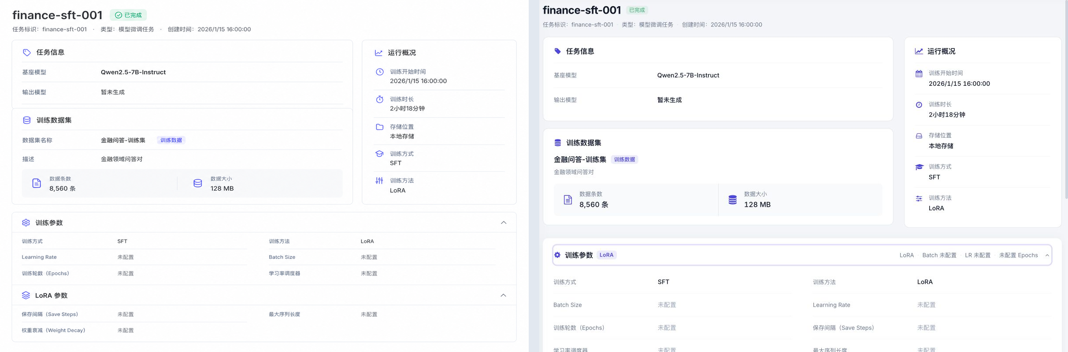Click the clock icon beside 训练开始时间, left view
This screenshot has height=352, width=1068.
click(379, 72)
